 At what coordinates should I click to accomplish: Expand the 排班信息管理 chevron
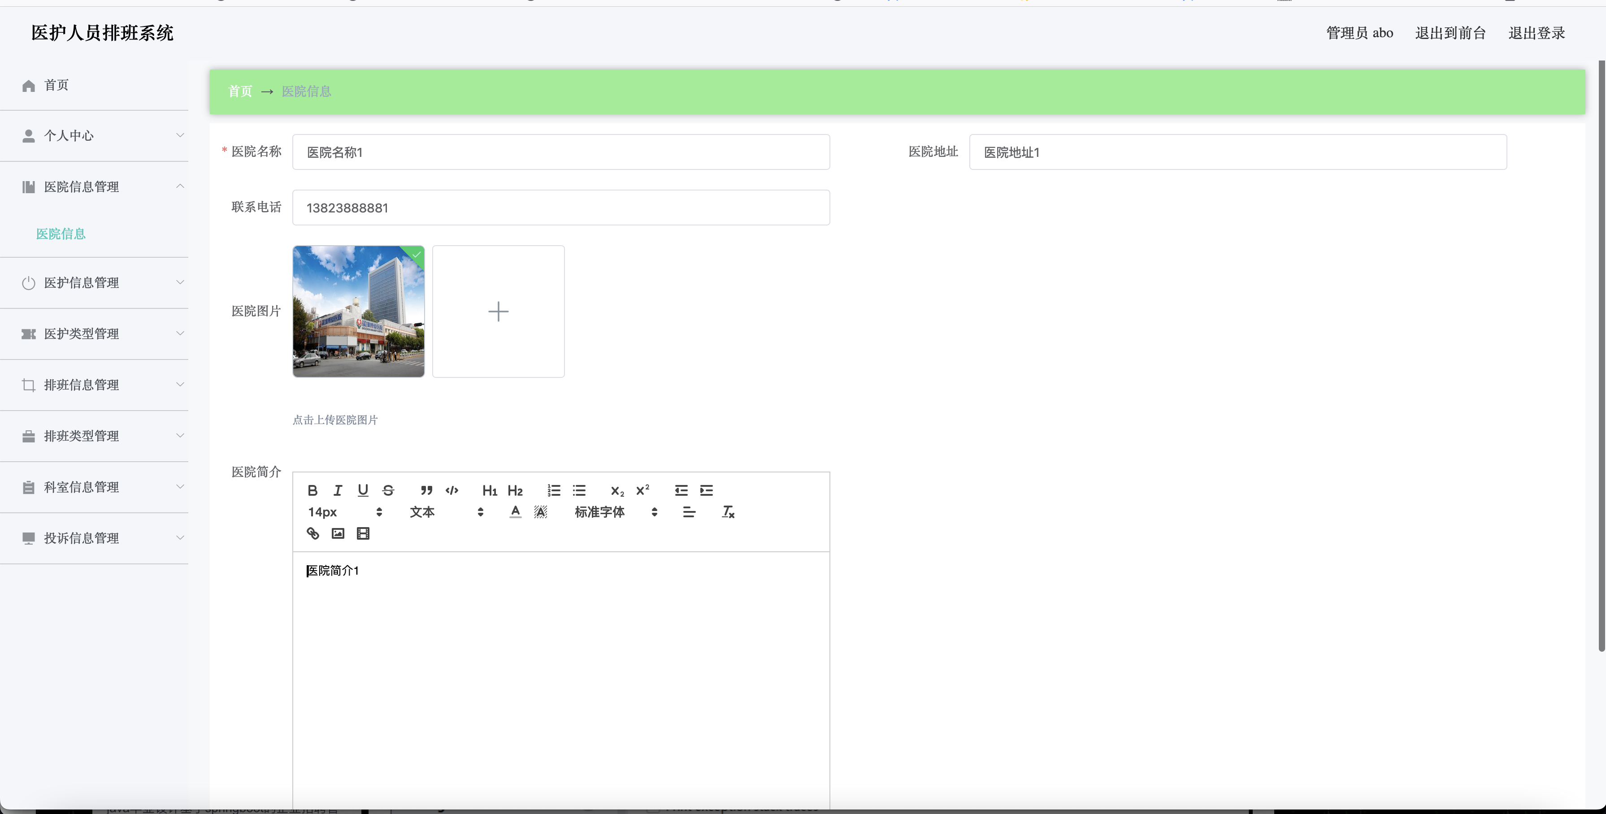[x=180, y=385]
